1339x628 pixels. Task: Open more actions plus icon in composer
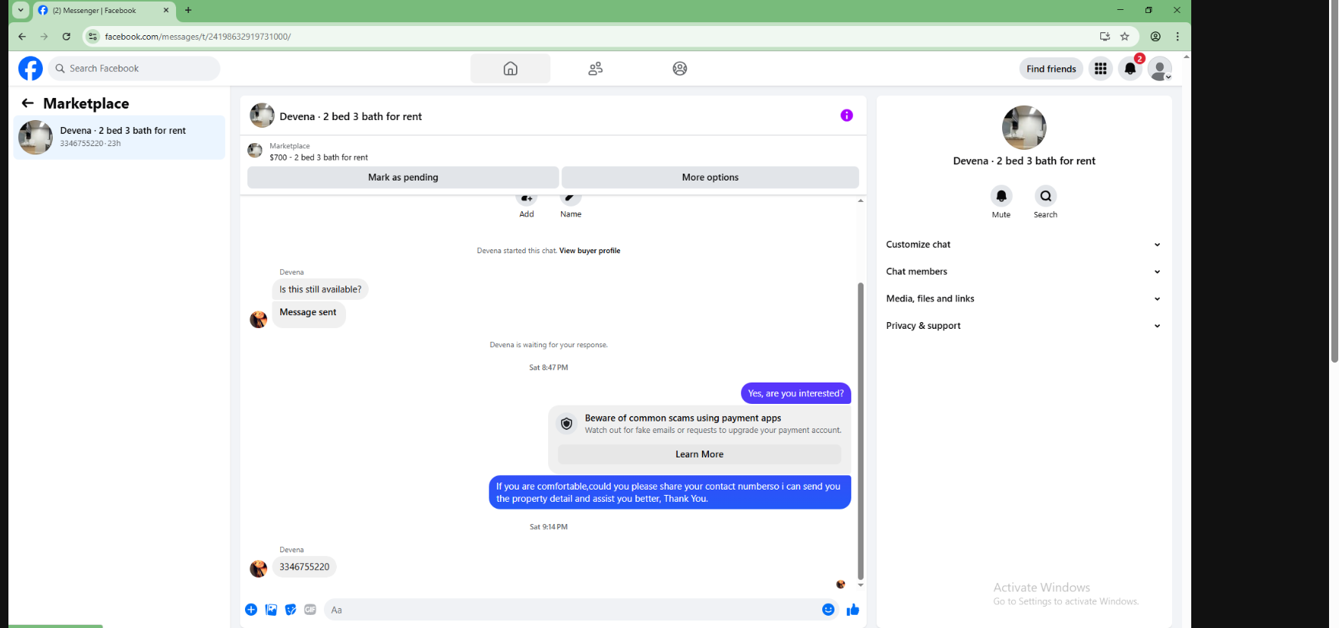click(x=251, y=610)
